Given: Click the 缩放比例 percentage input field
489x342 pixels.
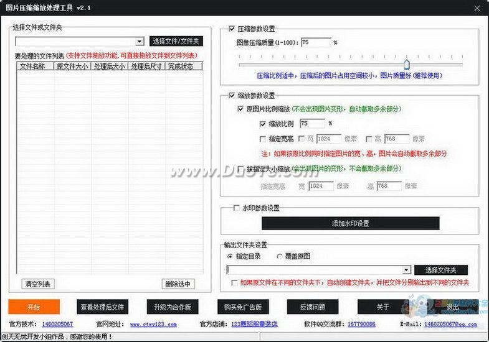Looking at the screenshot, I should tap(312, 124).
